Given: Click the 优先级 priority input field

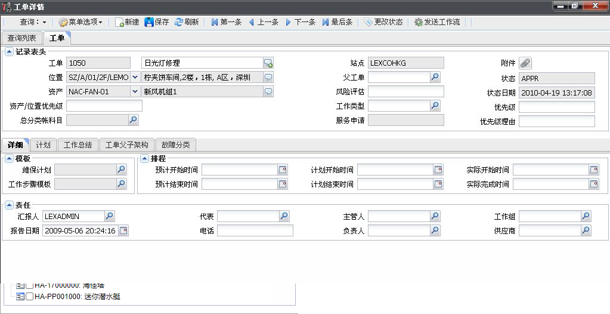Looking at the screenshot, I should click(x=557, y=107).
